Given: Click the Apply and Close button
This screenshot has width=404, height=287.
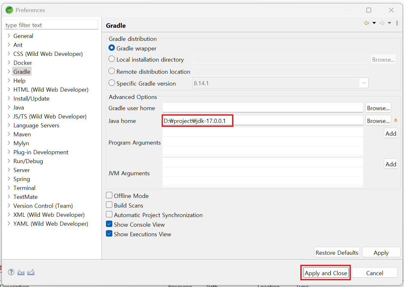Looking at the screenshot, I should pos(326,273).
